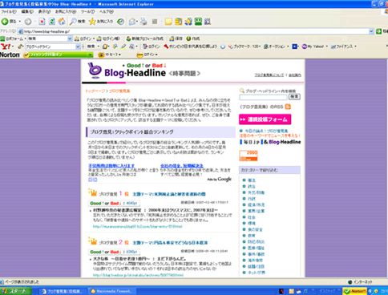
Task: Open the お気に入り(A) menu
Action: pos(66,12)
